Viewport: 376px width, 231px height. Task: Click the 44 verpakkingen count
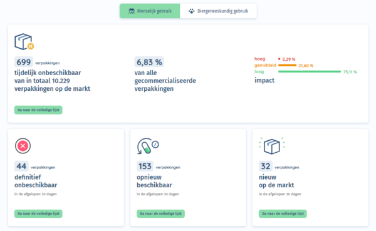tap(21, 166)
